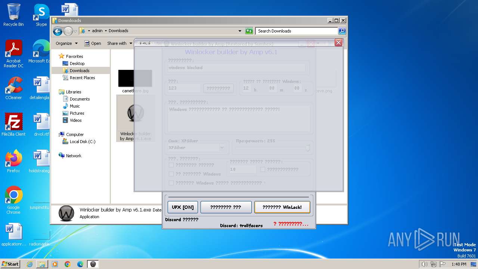The height and width of the screenshot is (269, 478).
Task: Click the middle button beside UPX
Action: [226, 207]
